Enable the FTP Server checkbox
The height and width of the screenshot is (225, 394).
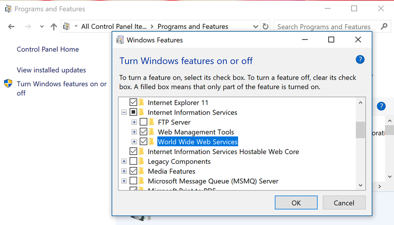(x=144, y=122)
